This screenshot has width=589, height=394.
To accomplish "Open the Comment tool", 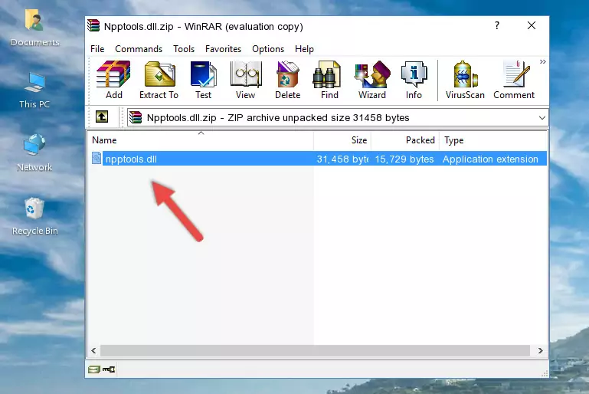I will pos(514,80).
